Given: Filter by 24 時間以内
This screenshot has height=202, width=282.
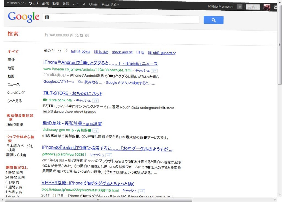Looking at the screenshot, I should tap(15, 177).
